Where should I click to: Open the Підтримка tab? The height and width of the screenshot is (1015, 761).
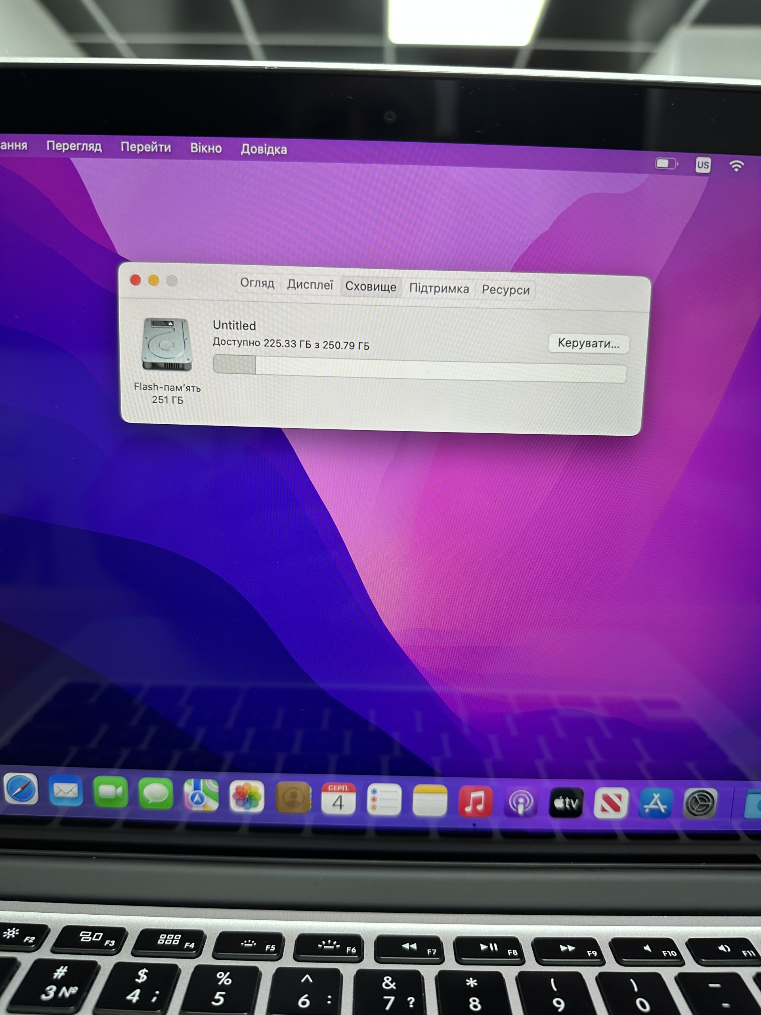[439, 289]
